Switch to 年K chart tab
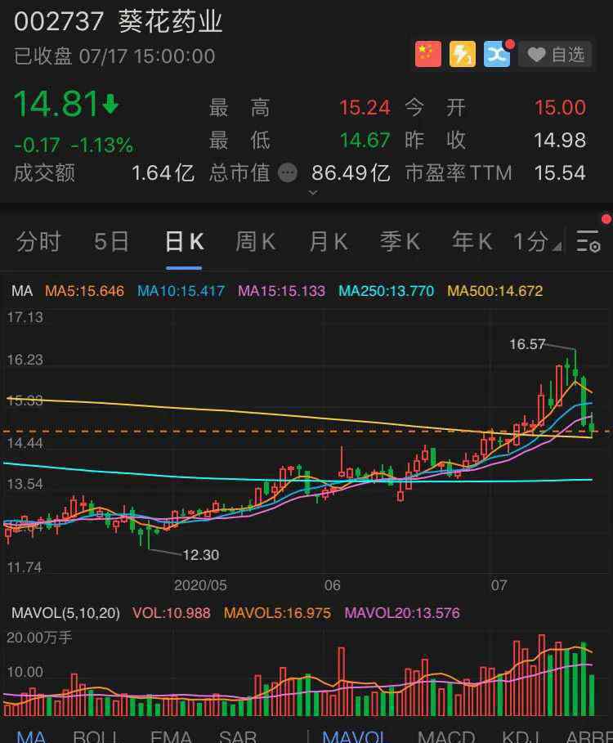Image resolution: width=613 pixels, height=743 pixels. (x=472, y=241)
